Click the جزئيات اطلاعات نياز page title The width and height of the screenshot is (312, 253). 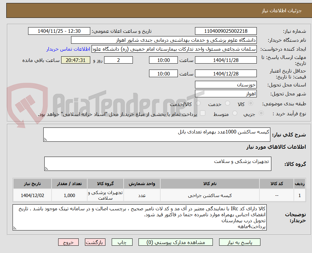(x=282, y=11)
